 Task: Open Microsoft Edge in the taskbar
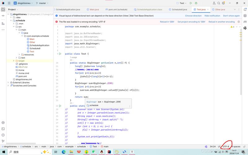[x=64, y=152]
